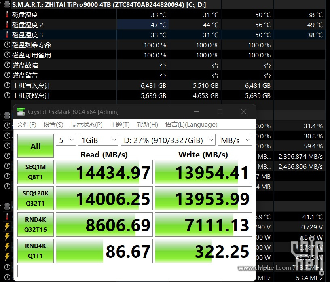Click the 0.729 V average value
Viewport: 330px width, 282px height.
(x=312, y=227)
